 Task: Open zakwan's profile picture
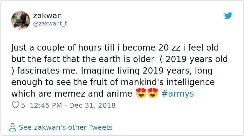(21, 20)
